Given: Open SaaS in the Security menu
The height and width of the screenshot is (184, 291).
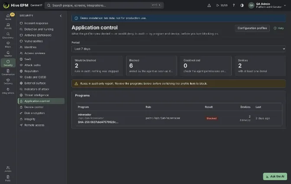Looking at the screenshot, I should (x=41, y=59).
